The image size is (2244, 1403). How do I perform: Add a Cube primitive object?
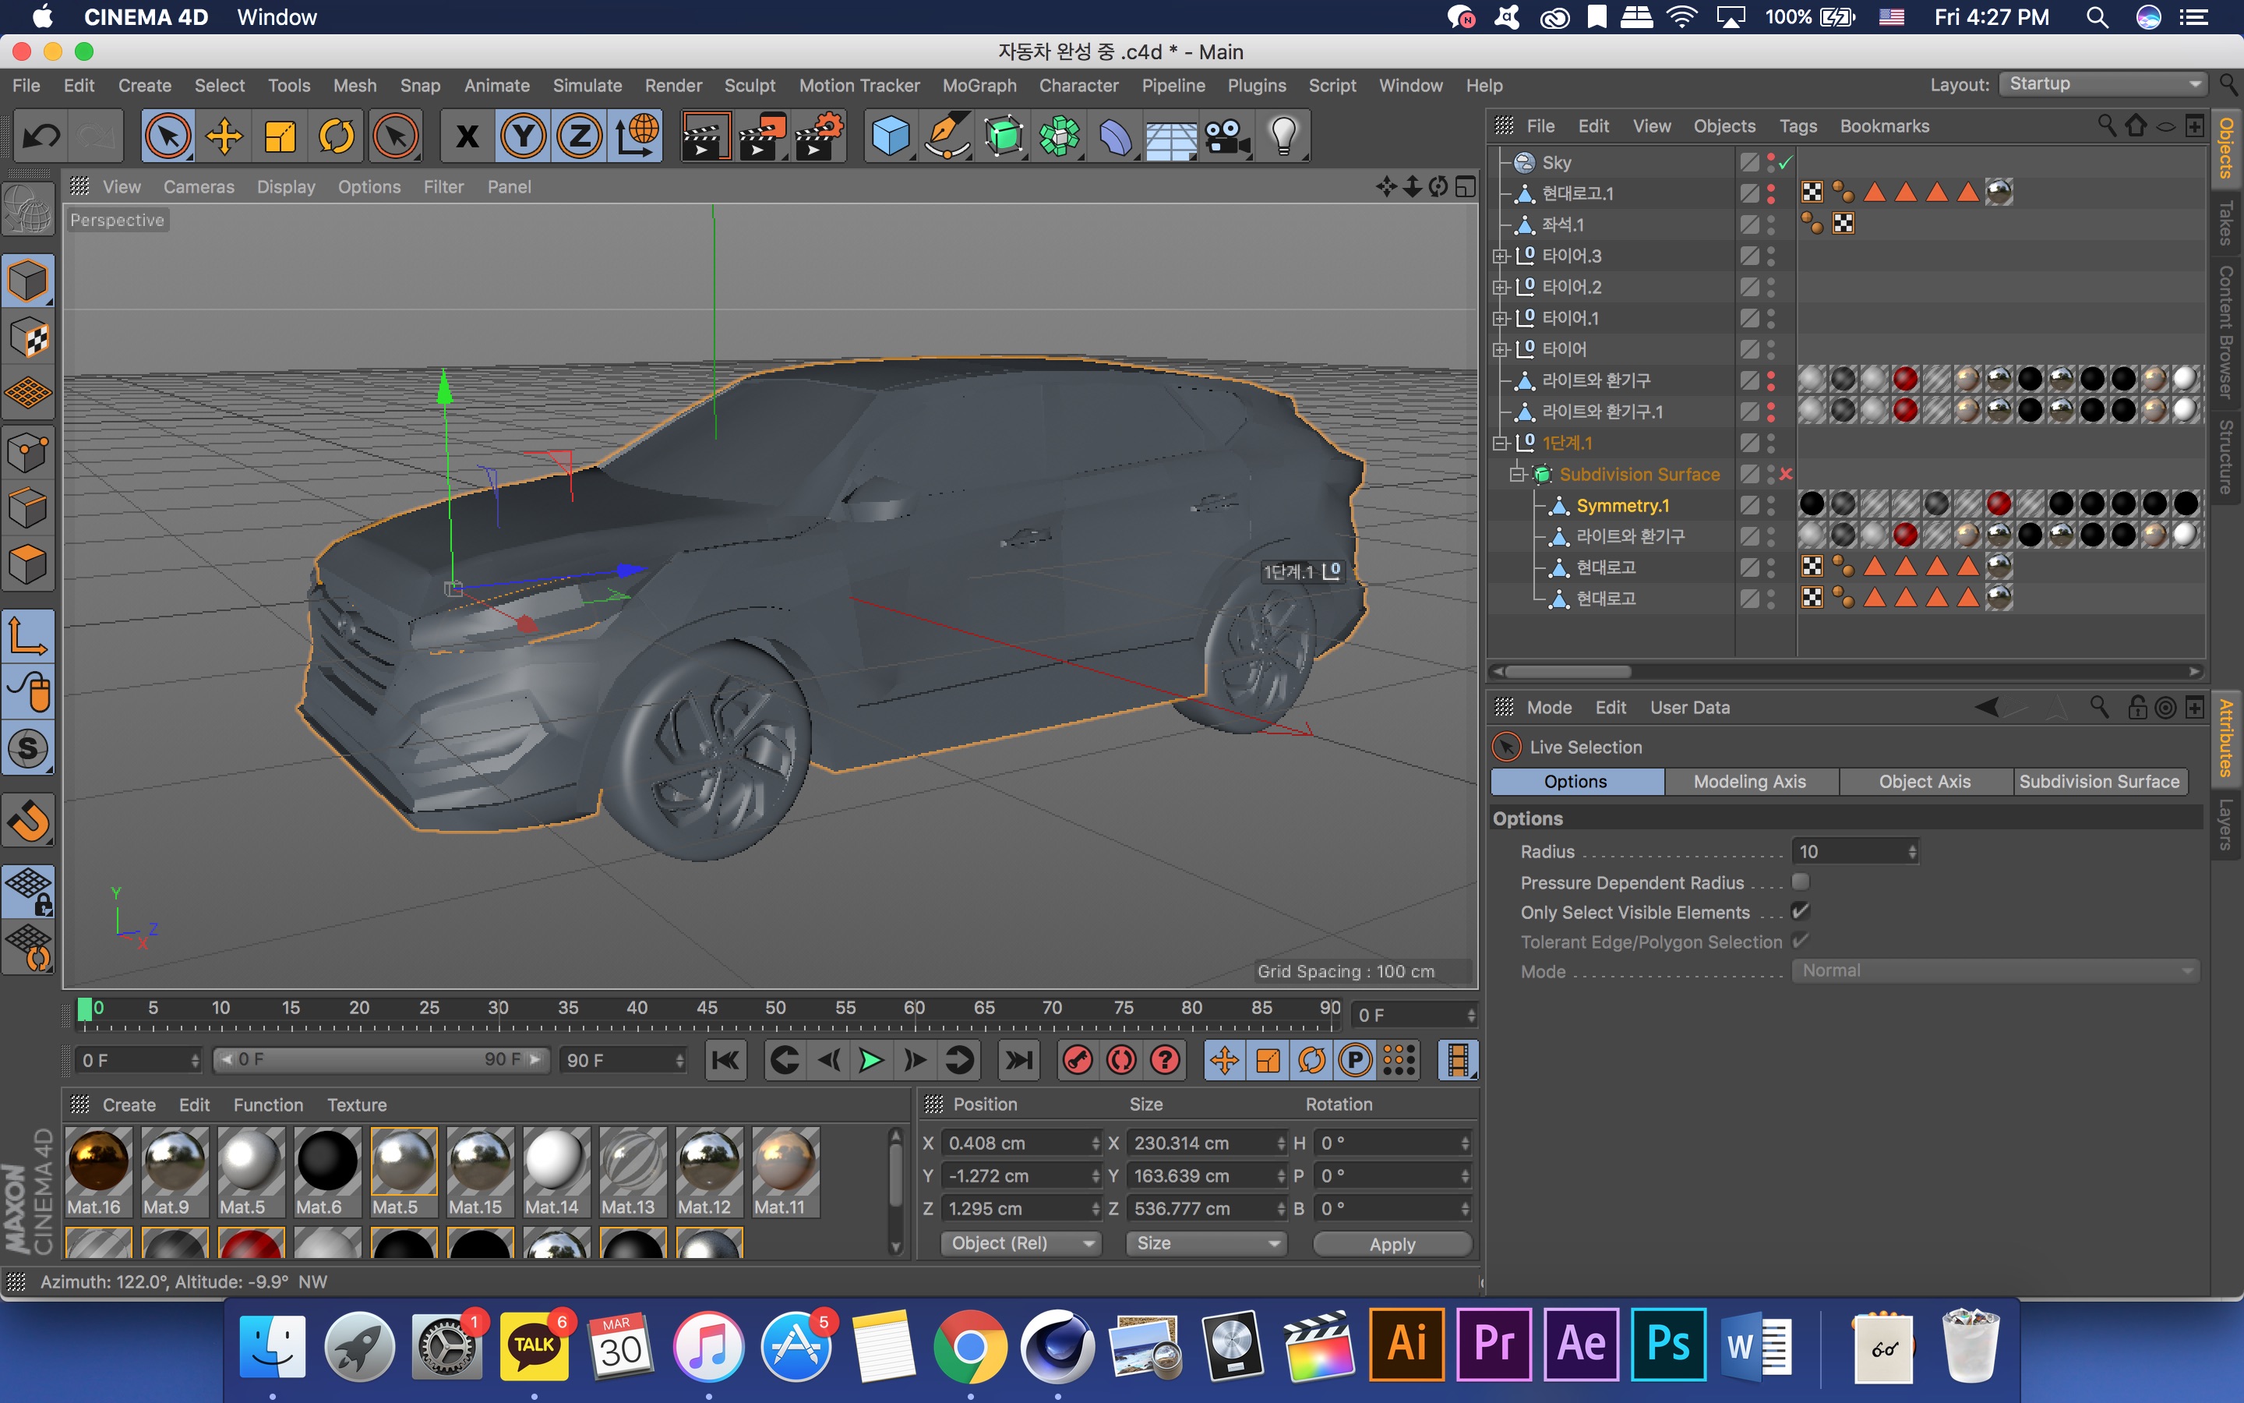pos(891,136)
